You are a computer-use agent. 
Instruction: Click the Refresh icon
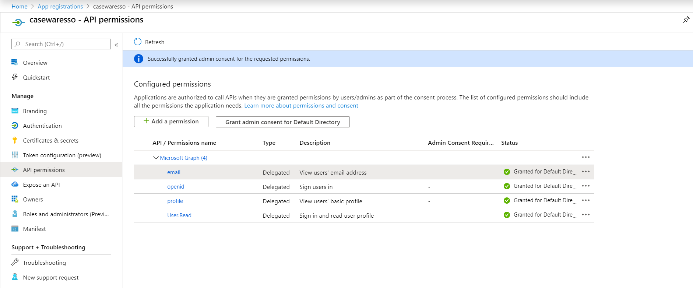138,42
